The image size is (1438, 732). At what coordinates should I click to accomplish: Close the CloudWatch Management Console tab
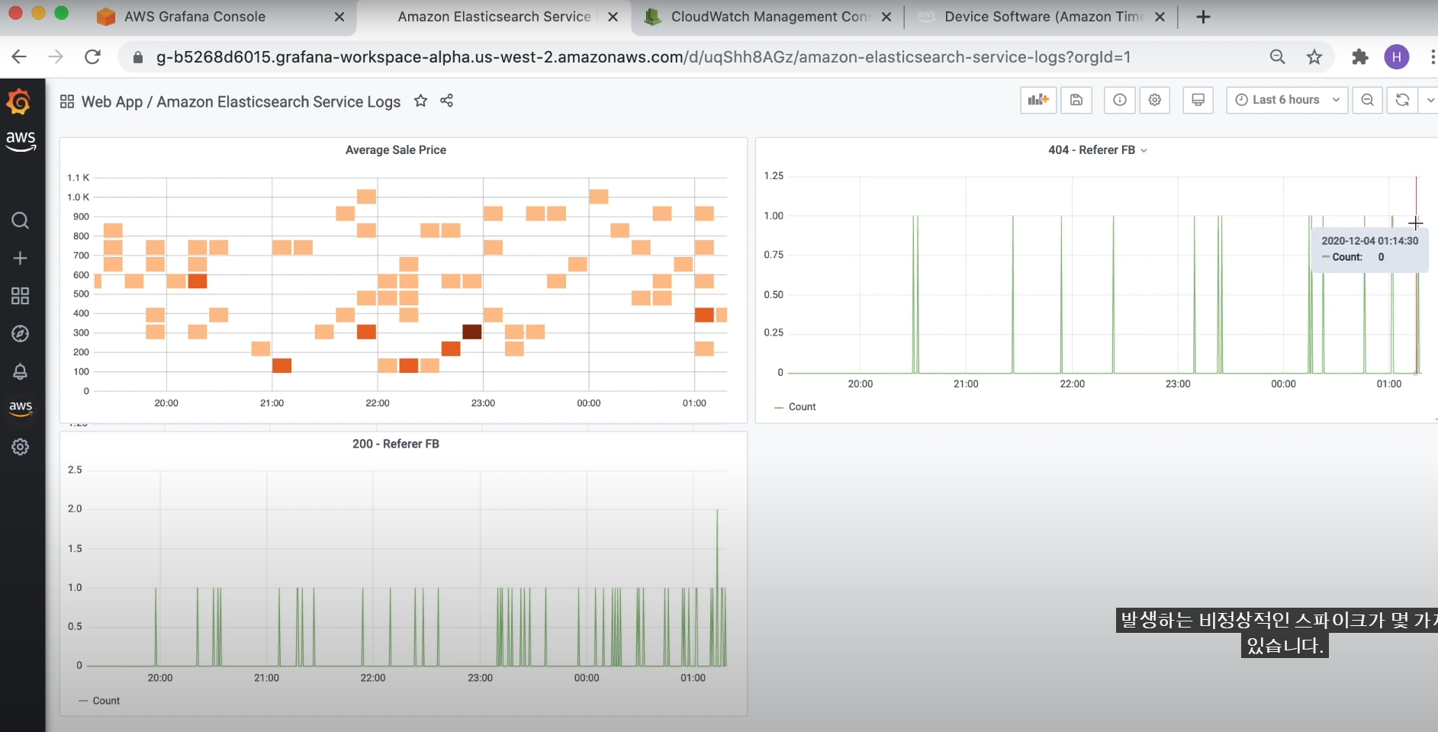tap(886, 17)
